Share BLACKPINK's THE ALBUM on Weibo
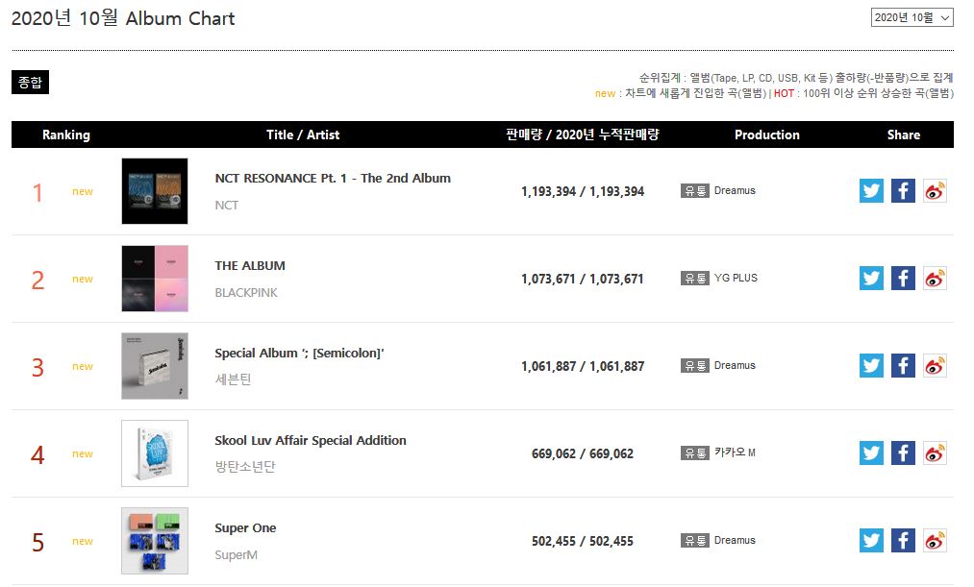 click(935, 278)
